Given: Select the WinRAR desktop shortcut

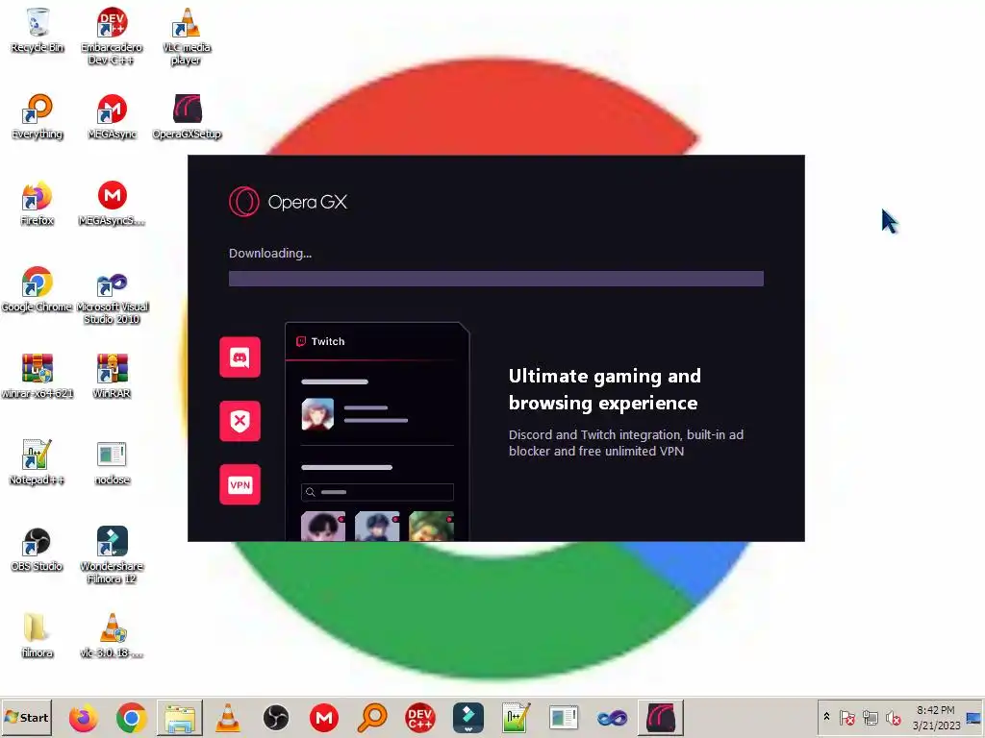Looking at the screenshot, I should (x=112, y=376).
